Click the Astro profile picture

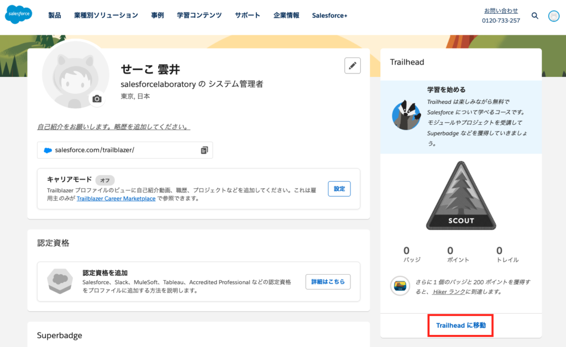coord(75,75)
